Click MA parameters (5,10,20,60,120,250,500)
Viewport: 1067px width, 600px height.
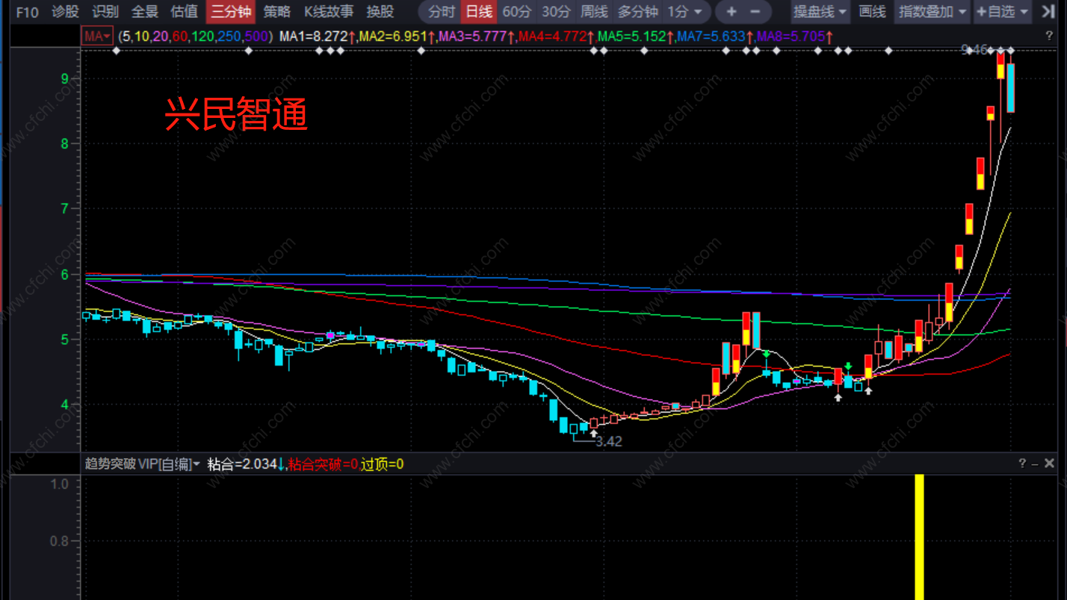click(196, 36)
